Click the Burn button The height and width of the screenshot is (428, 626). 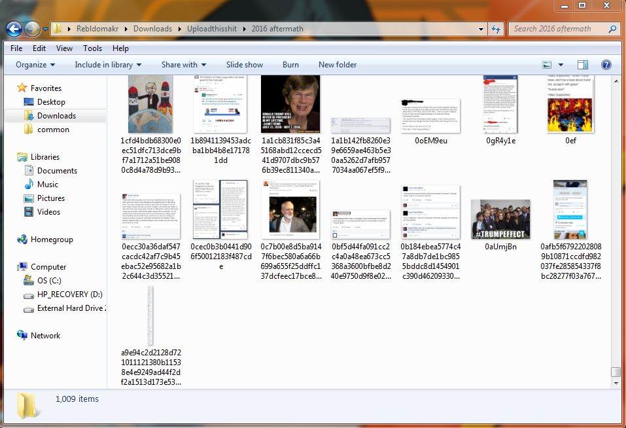click(x=290, y=65)
